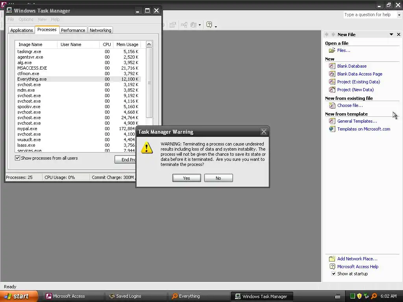The width and height of the screenshot is (403, 302).
Task: Open the Windows start menu
Action: click(19, 296)
